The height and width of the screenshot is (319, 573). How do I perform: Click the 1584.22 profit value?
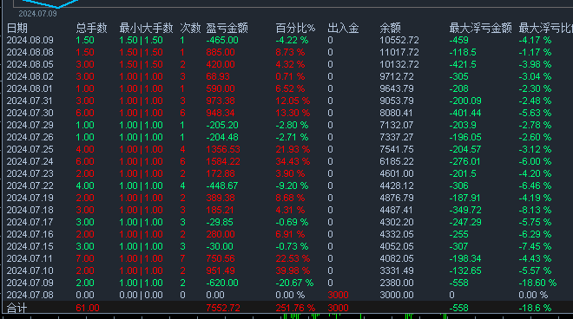point(223,161)
